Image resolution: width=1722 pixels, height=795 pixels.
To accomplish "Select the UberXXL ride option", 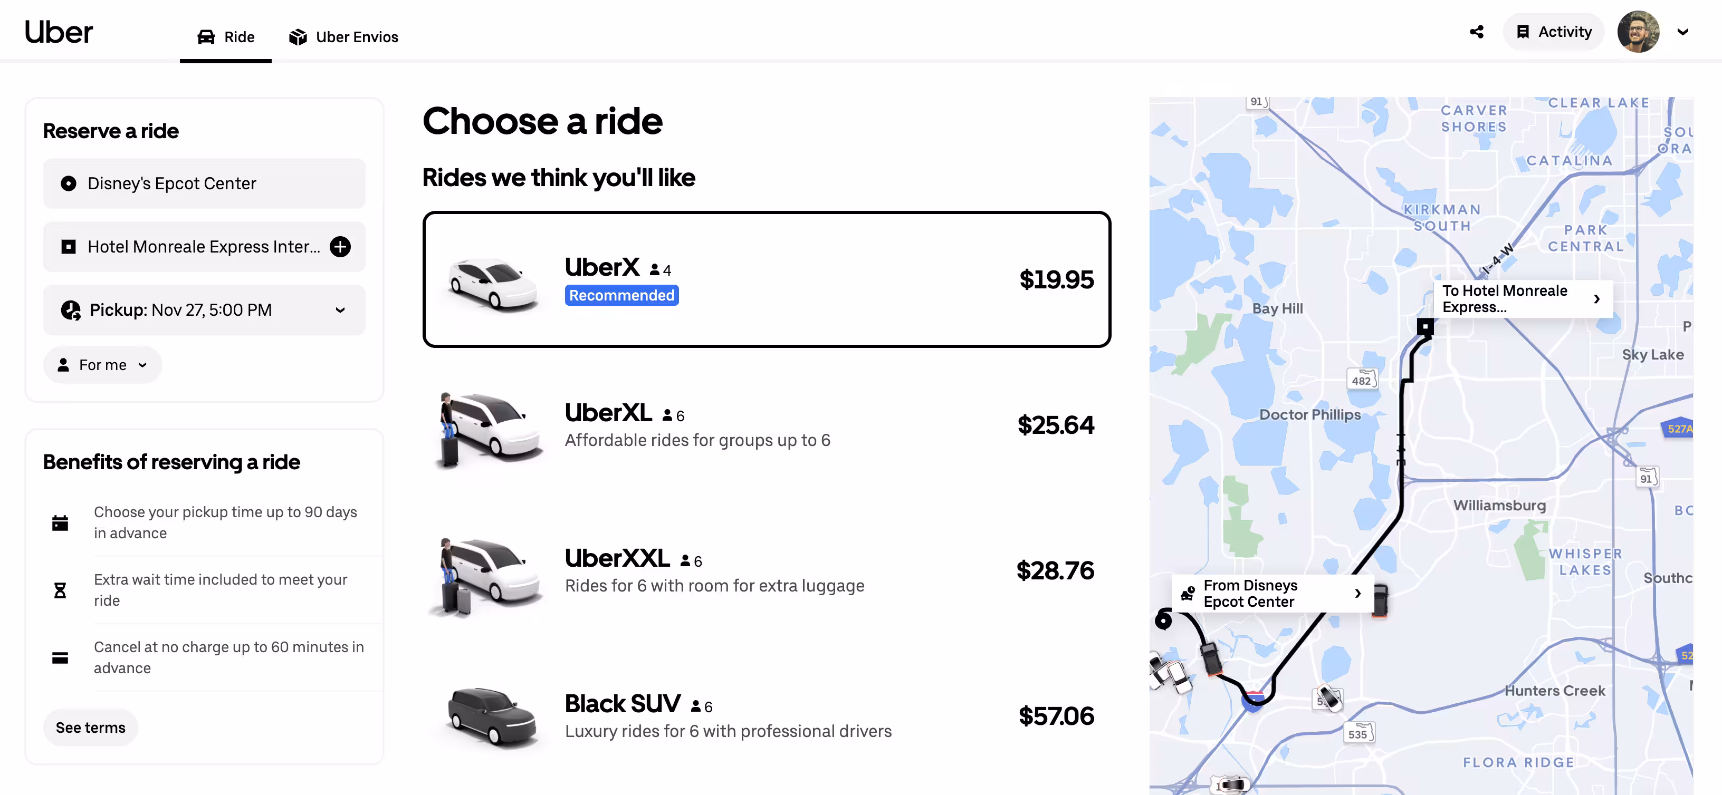I will click(x=766, y=570).
